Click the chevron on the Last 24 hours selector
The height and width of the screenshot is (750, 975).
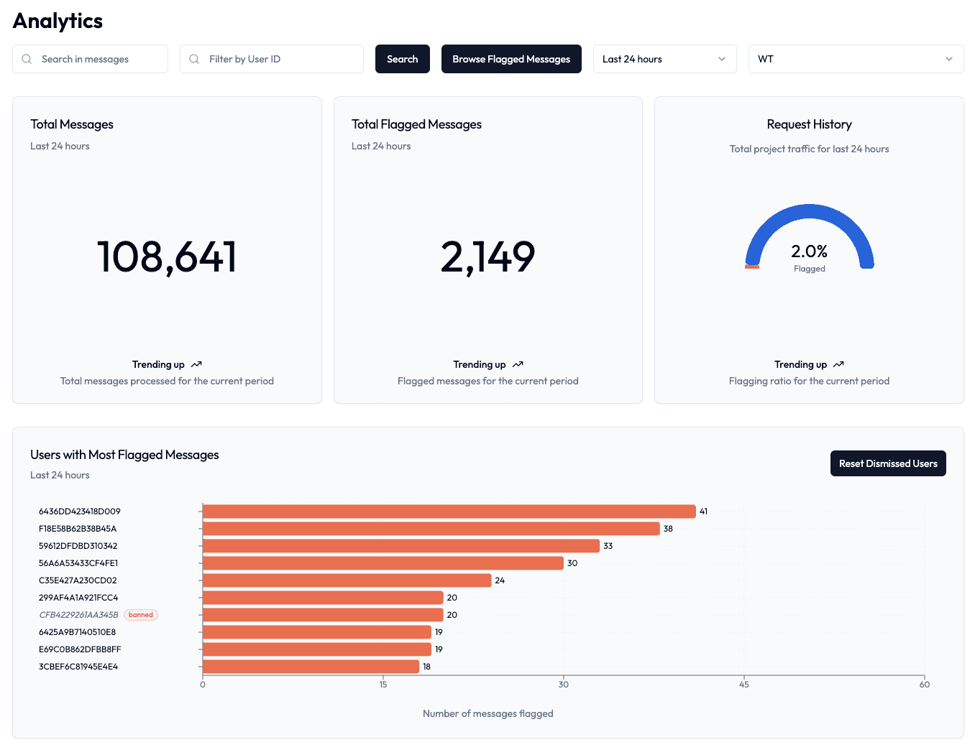point(722,59)
